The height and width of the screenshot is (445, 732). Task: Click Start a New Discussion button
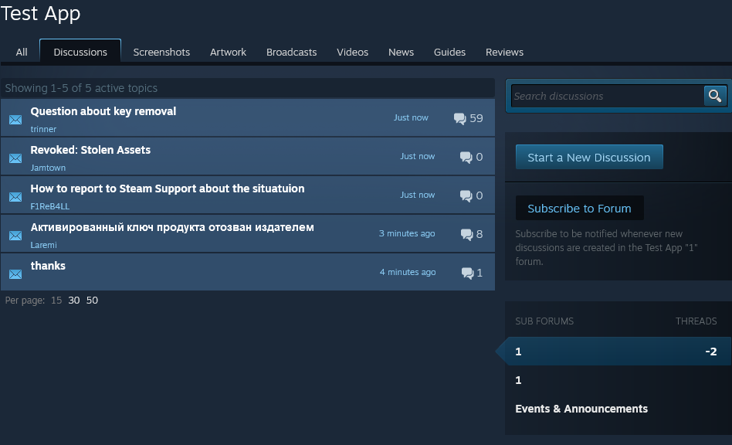click(x=589, y=157)
